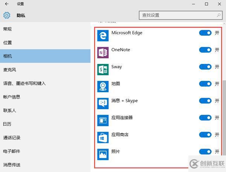Click the back arrow in title bar

pos(7,4)
